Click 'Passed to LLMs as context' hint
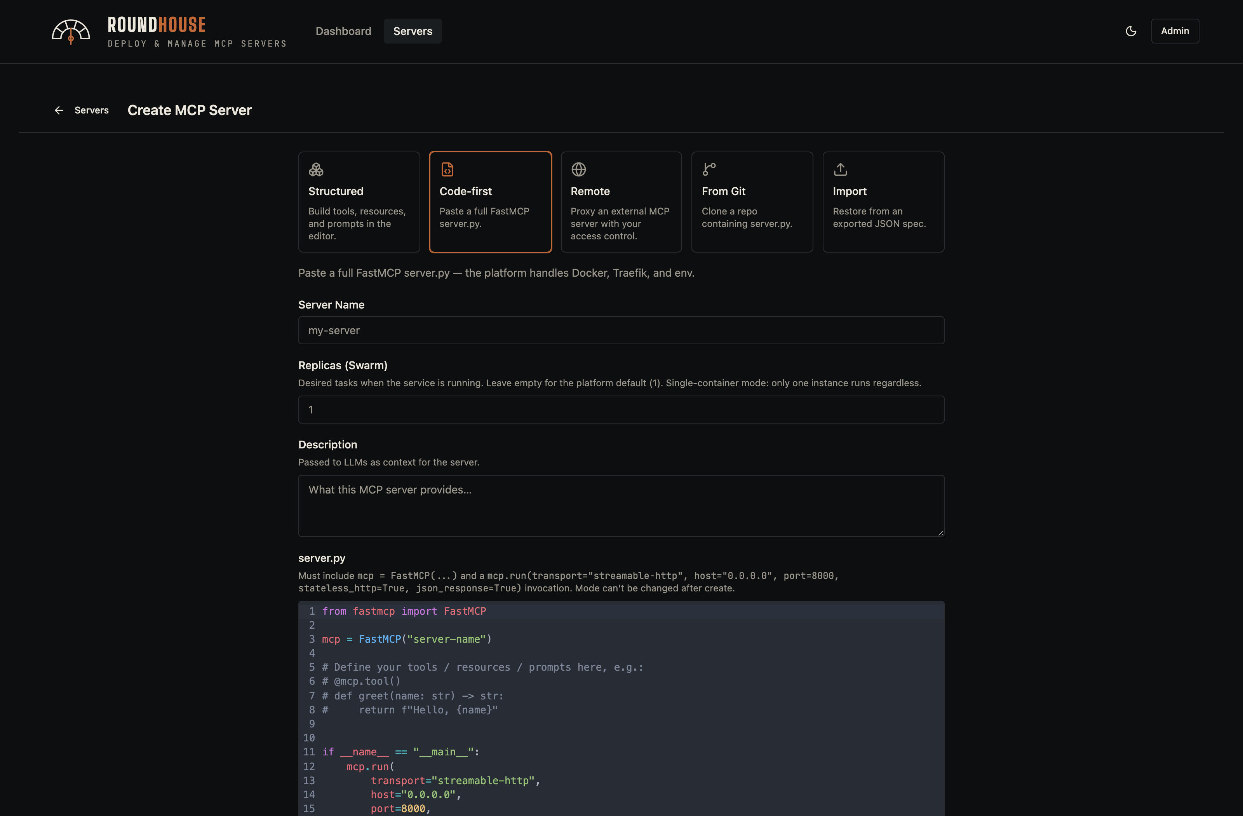Screen dimensions: 1243x816 point(388,462)
